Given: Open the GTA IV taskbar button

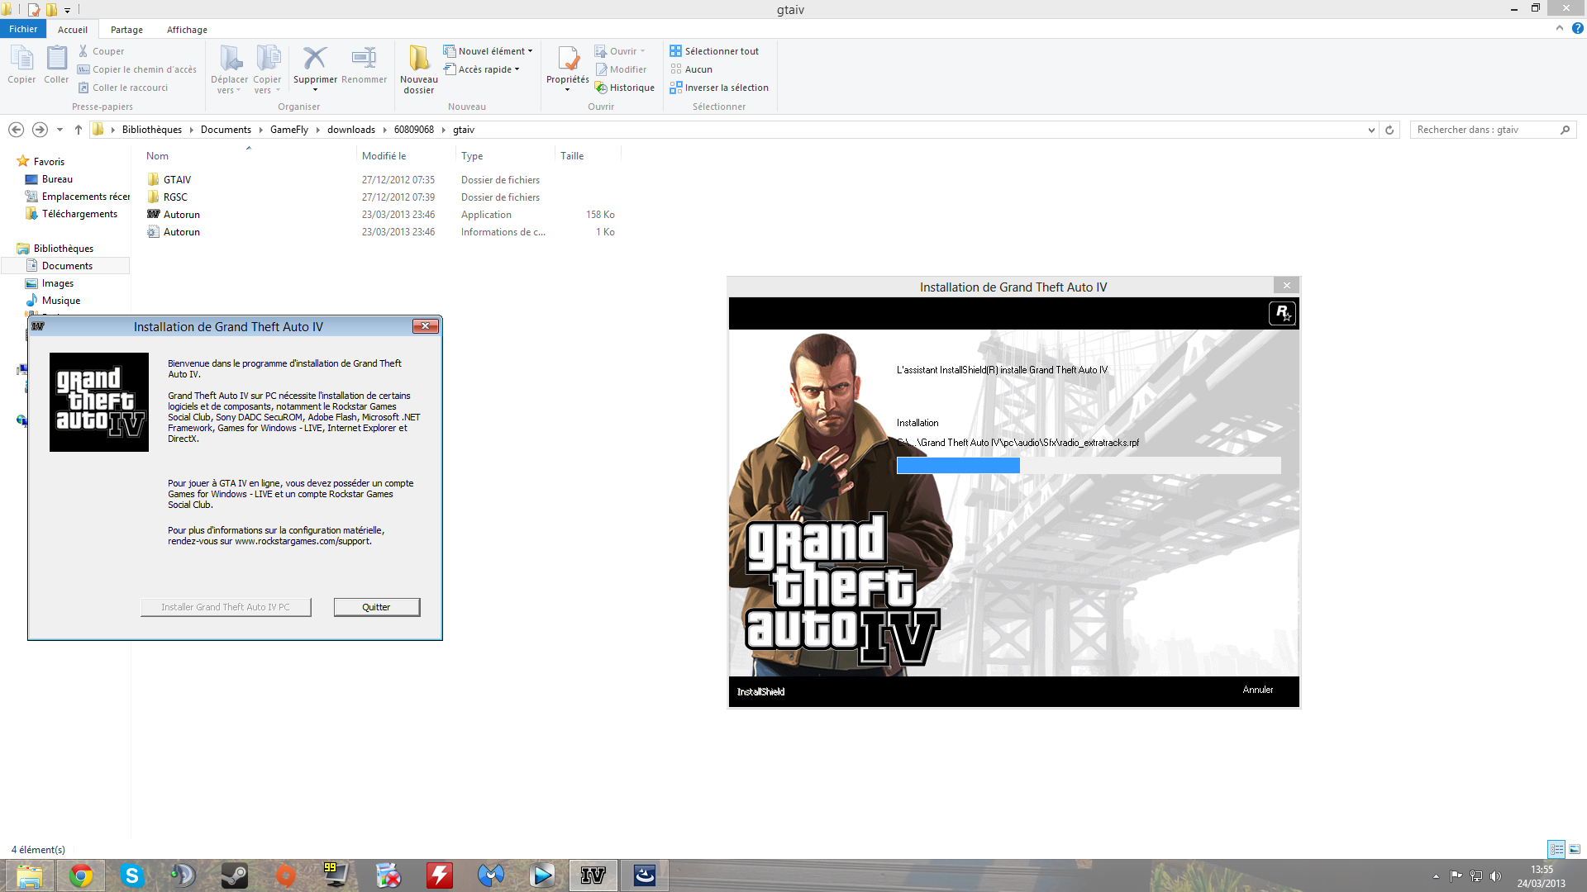Looking at the screenshot, I should coord(593,875).
